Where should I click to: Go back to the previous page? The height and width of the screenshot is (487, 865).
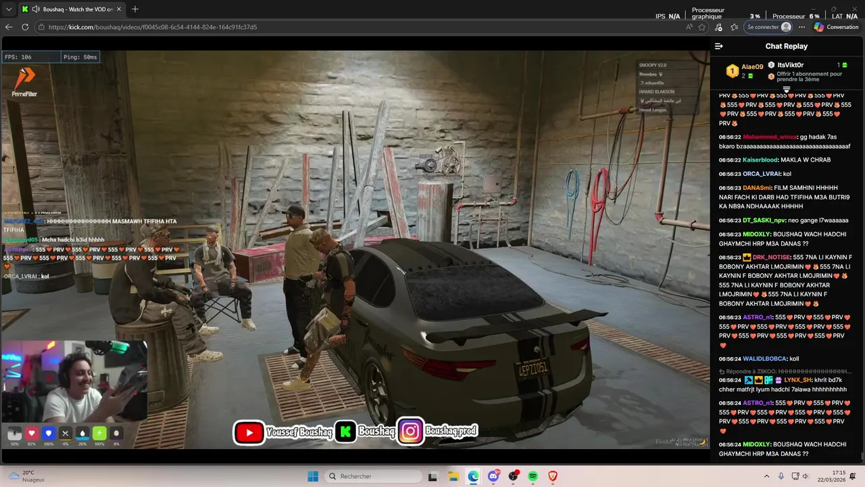[9, 27]
